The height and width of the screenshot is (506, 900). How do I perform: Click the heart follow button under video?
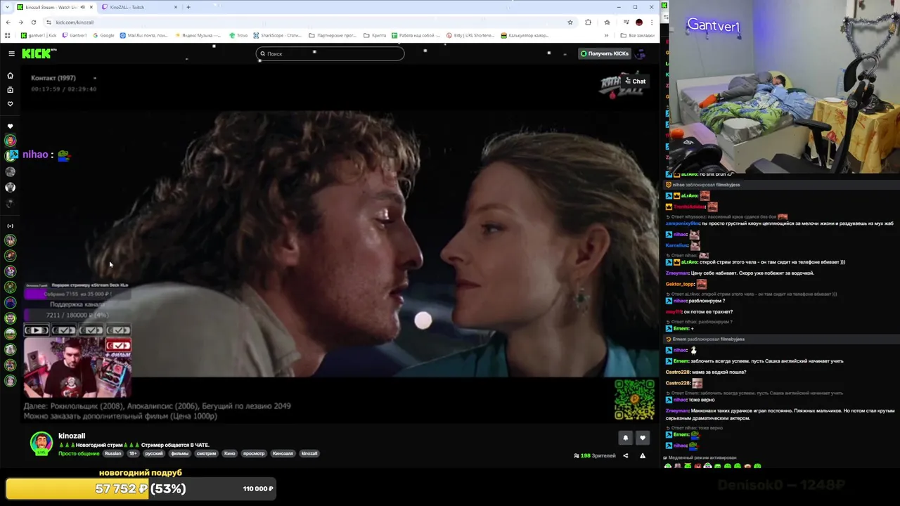pos(642,438)
